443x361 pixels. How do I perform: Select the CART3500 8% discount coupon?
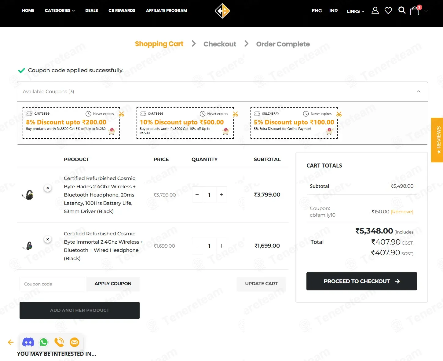click(71, 123)
